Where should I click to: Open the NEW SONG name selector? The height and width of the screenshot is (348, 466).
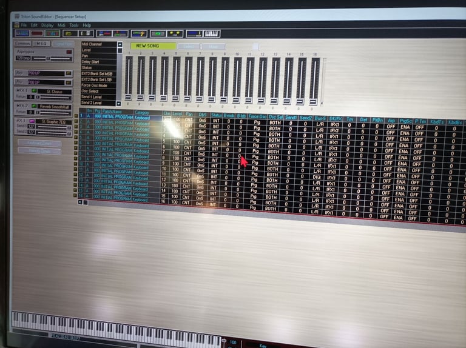[154, 45]
